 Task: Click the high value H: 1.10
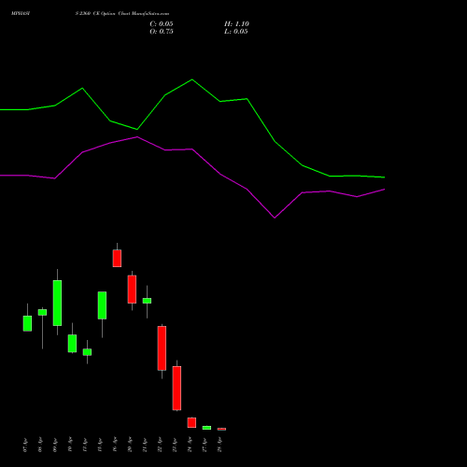236,24
